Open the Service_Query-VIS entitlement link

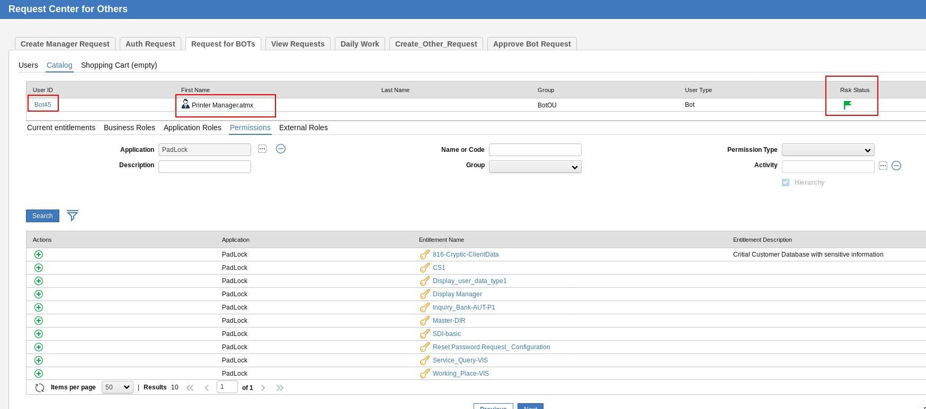pyautogui.click(x=460, y=360)
